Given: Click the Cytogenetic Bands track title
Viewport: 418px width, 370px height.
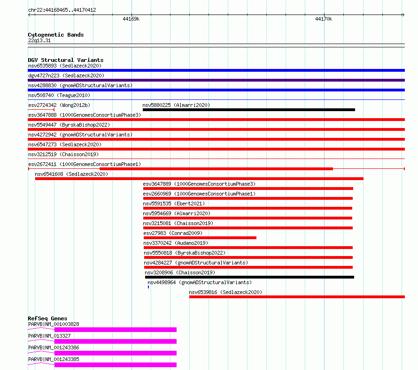Looking at the screenshot, I should 56,35.
